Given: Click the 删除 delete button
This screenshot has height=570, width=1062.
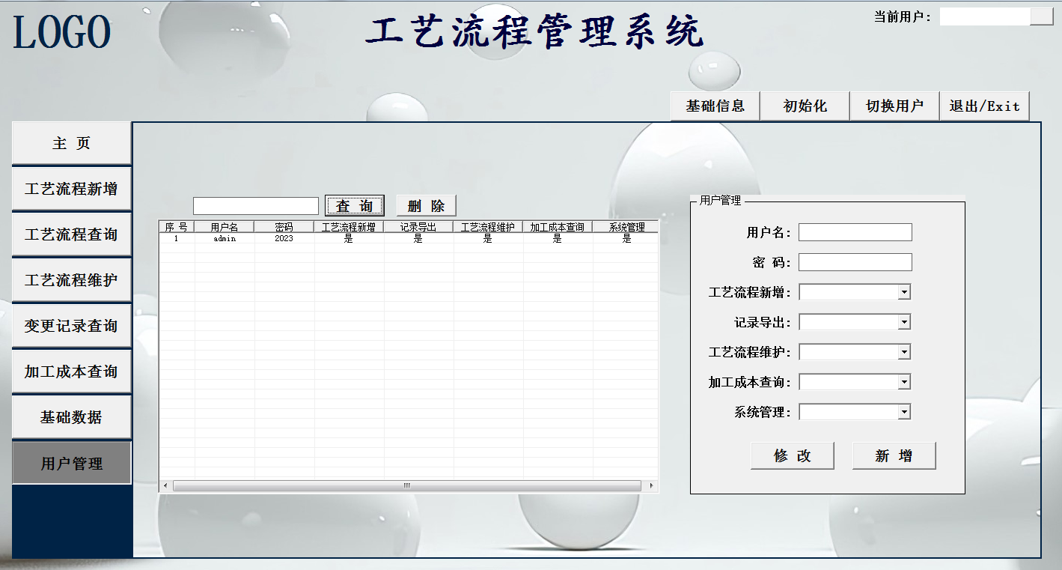Looking at the screenshot, I should pyautogui.click(x=426, y=206).
